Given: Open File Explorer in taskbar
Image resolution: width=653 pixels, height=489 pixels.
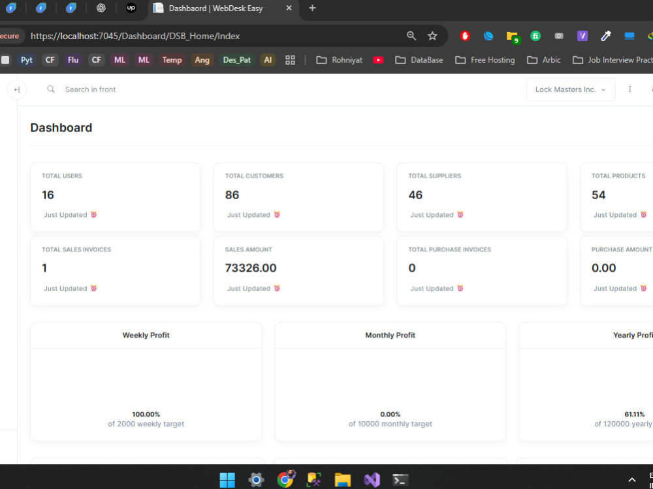Looking at the screenshot, I should (343, 479).
